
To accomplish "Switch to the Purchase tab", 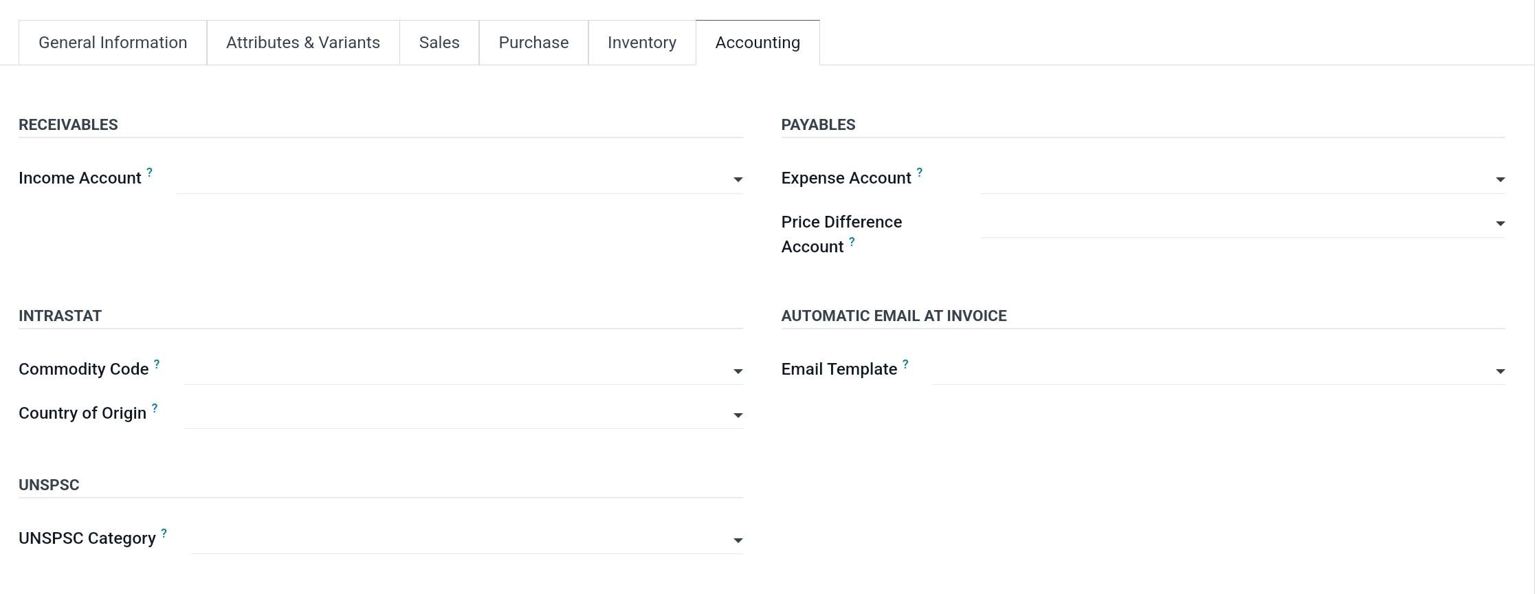I will point(533,43).
